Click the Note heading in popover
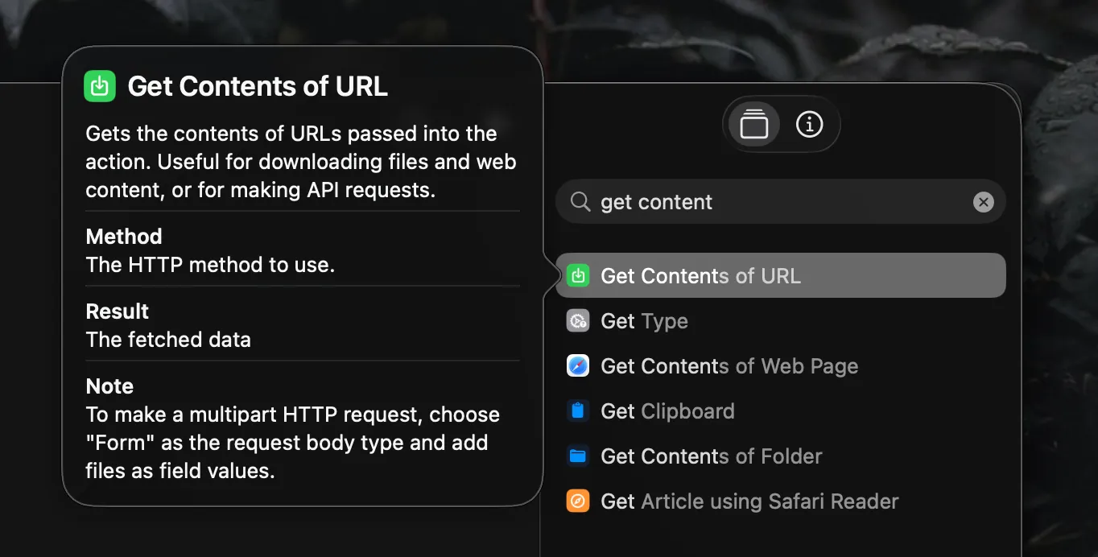1098x557 pixels. (109, 386)
